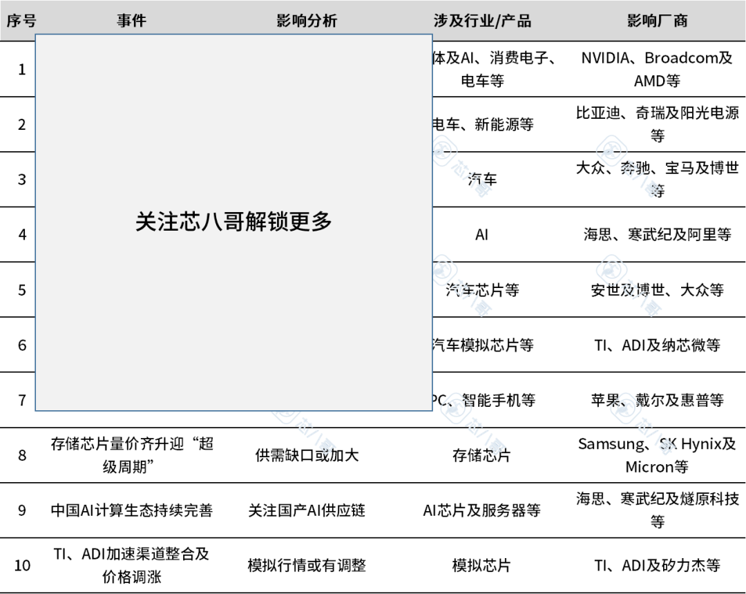Select the Samsung、SK Hynix及Micron等 cell

[657, 455]
